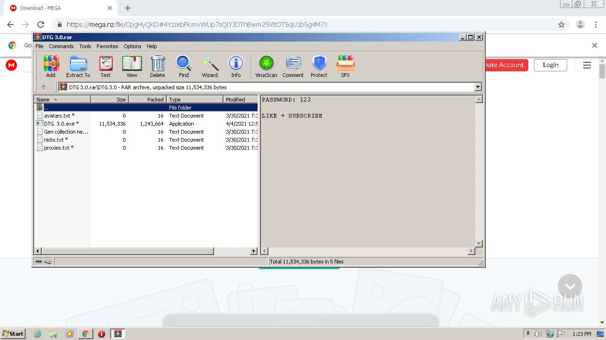Show hidden tray icons arrow
606x340 pixels.
pyautogui.click(x=528, y=334)
